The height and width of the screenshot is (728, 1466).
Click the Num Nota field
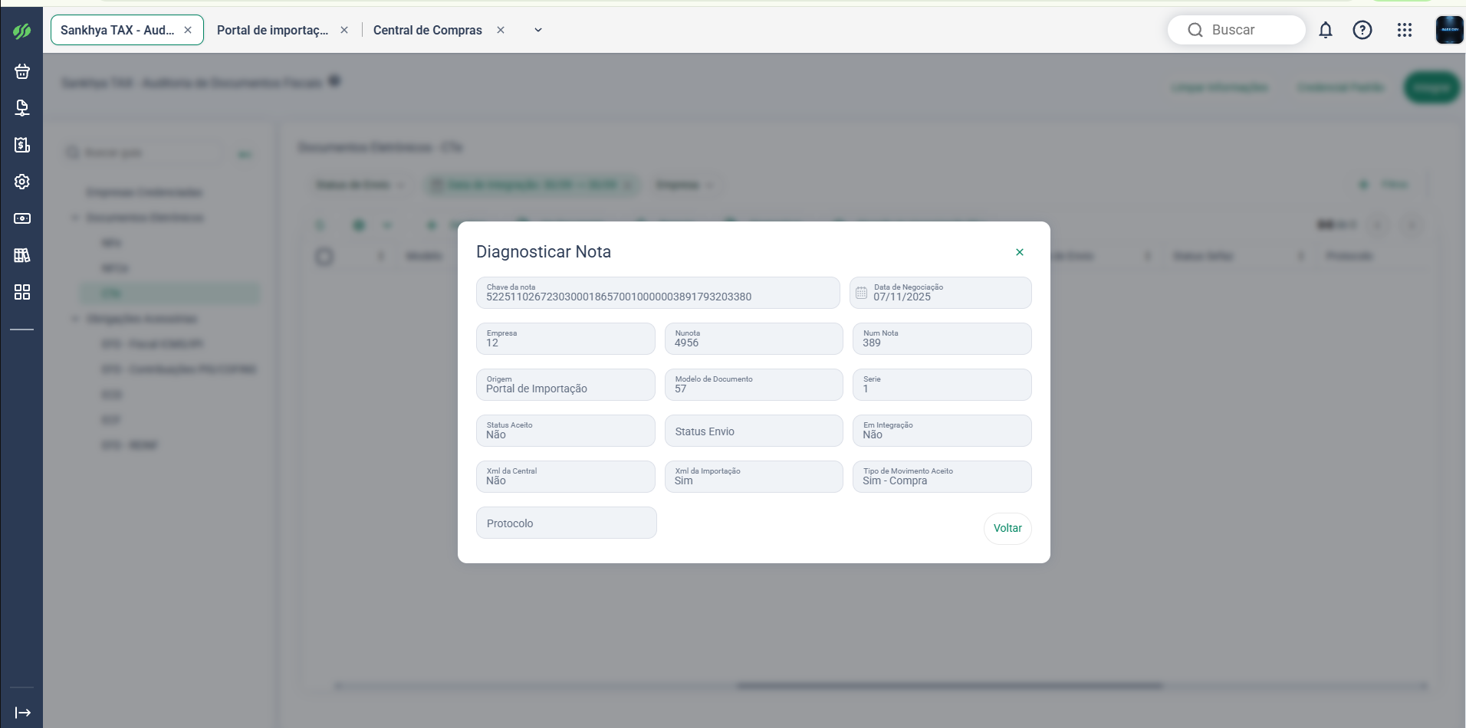(x=942, y=339)
